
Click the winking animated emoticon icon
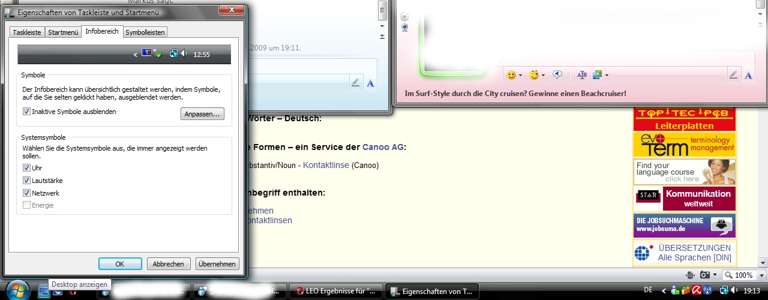pos(533,75)
